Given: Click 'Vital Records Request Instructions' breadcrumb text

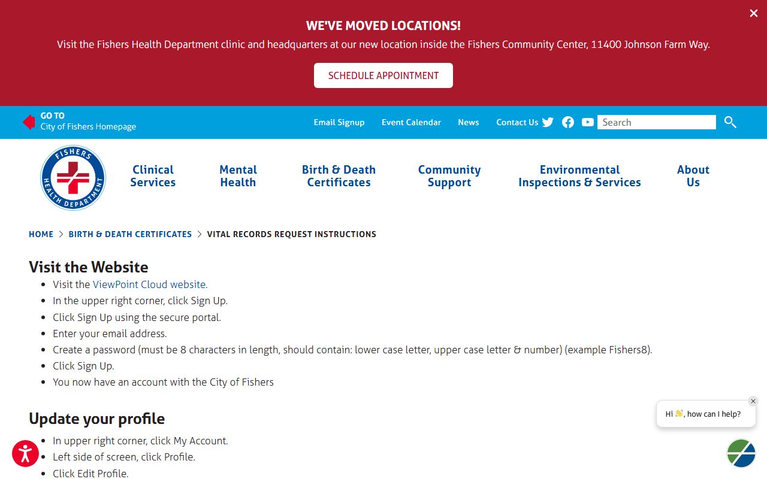Looking at the screenshot, I should (292, 234).
